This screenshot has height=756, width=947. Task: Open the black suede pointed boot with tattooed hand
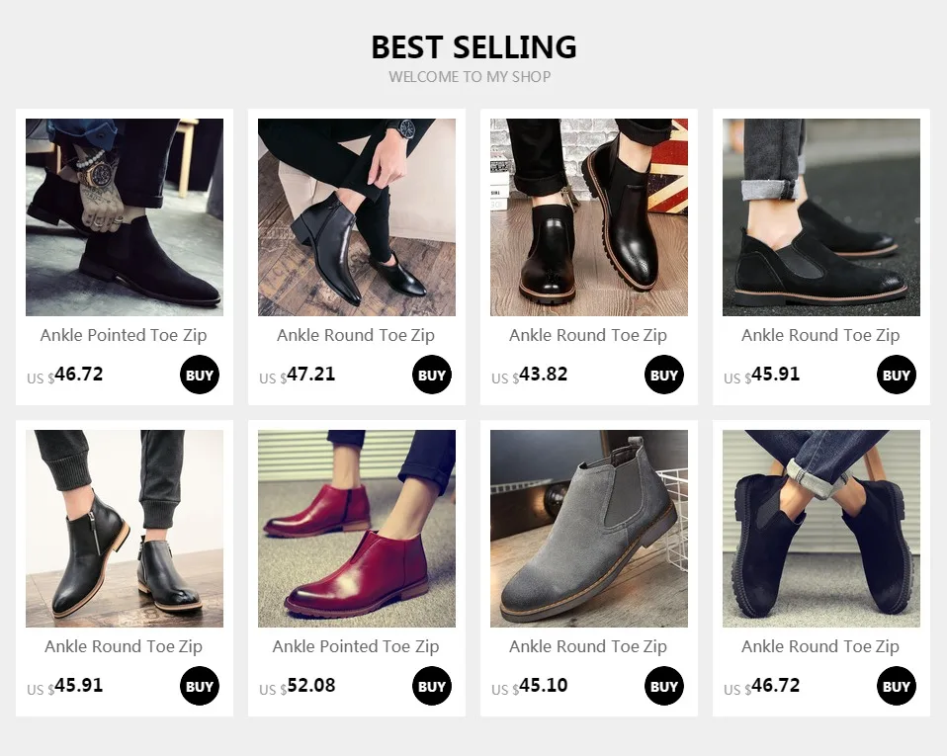(125, 217)
